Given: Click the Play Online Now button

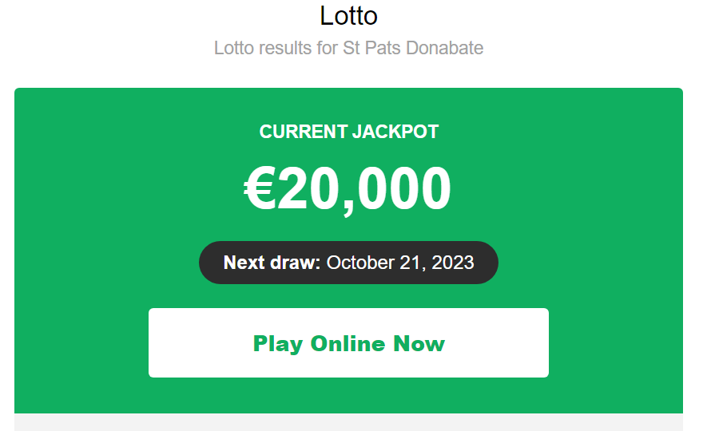Looking at the screenshot, I should pyautogui.click(x=348, y=343).
